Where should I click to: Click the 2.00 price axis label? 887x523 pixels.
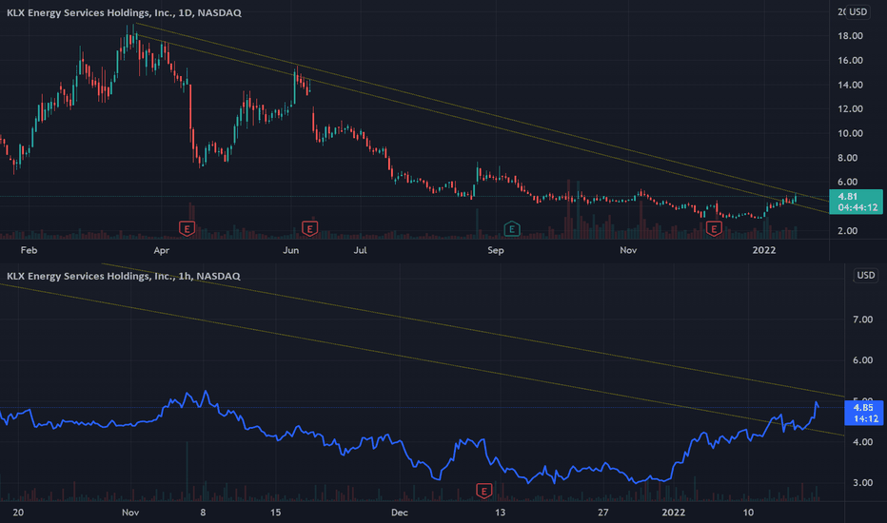point(847,231)
